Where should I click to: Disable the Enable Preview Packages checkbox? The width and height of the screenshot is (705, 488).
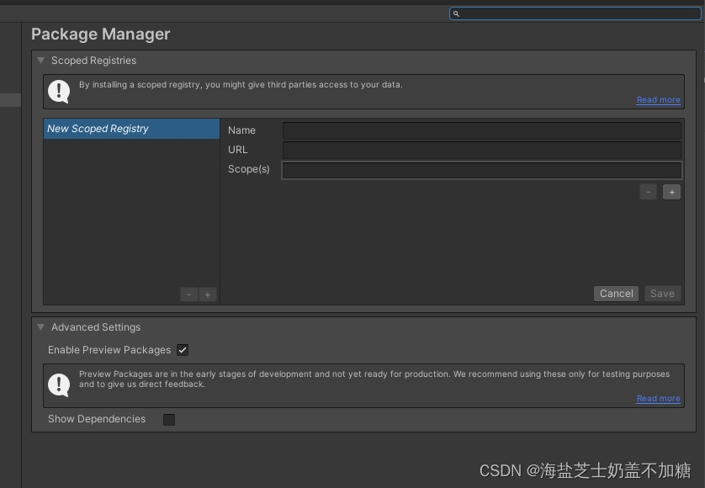pos(183,350)
